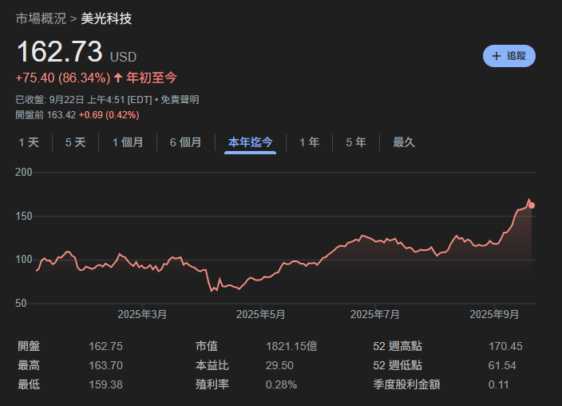The height and width of the screenshot is (406, 562).
Task: Click the 市值 label
Action: click(207, 346)
